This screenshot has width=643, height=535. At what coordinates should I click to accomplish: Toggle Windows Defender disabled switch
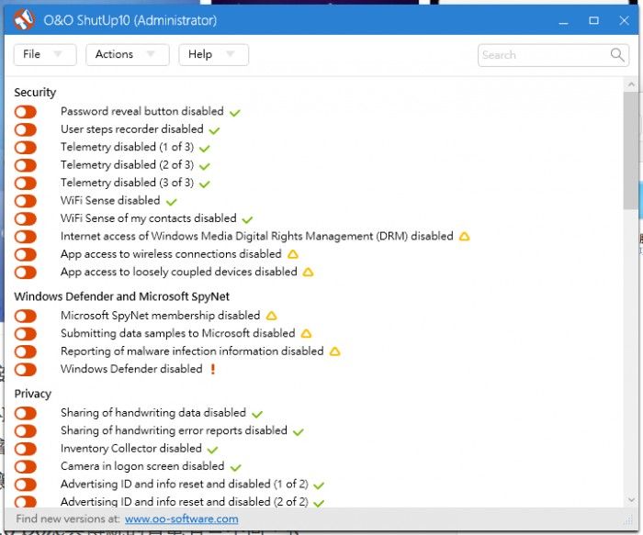click(x=26, y=370)
